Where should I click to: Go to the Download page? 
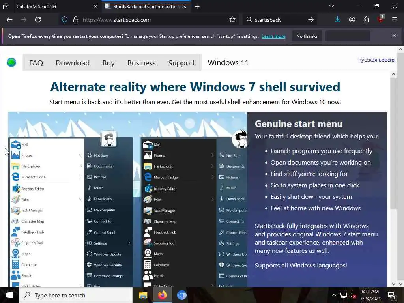[x=73, y=63]
